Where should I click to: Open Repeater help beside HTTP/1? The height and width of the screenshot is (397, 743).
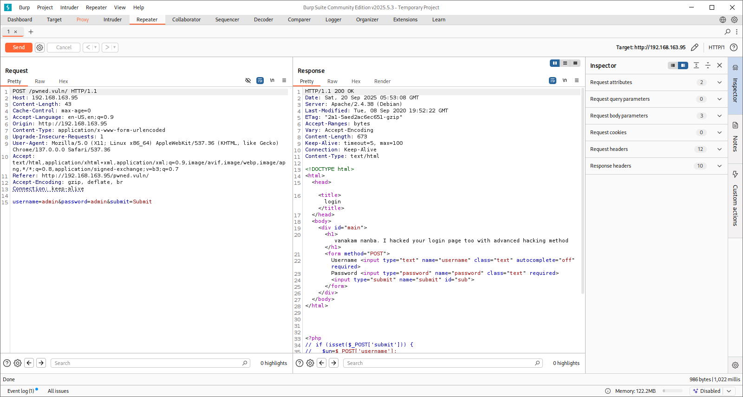click(x=734, y=47)
